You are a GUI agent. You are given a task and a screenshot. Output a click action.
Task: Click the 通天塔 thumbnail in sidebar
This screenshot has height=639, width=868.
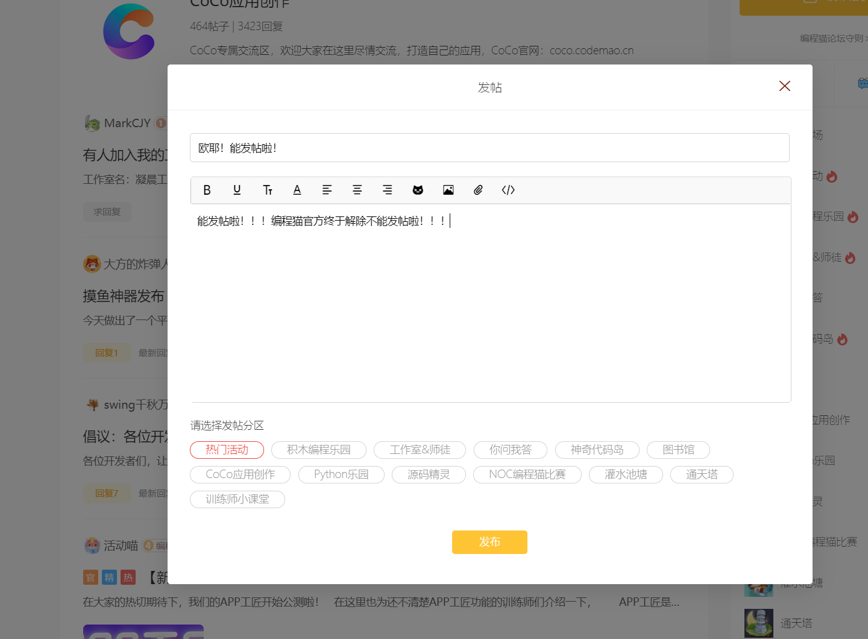coord(759,623)
